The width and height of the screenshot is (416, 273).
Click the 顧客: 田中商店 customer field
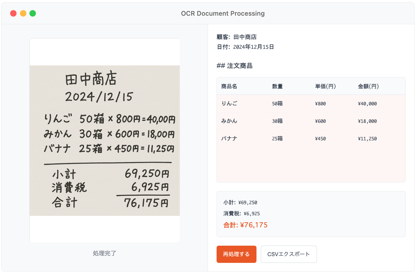(237, 37)
